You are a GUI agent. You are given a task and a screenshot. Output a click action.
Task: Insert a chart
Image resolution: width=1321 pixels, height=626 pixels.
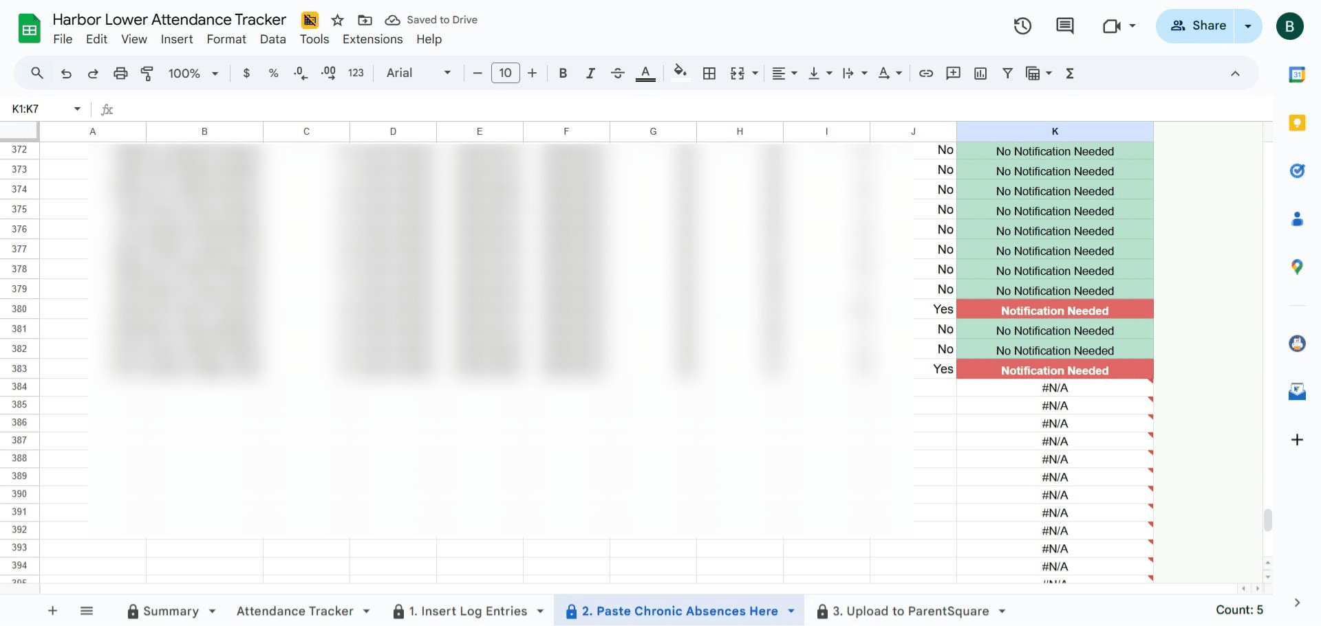[x=980, y=73]
